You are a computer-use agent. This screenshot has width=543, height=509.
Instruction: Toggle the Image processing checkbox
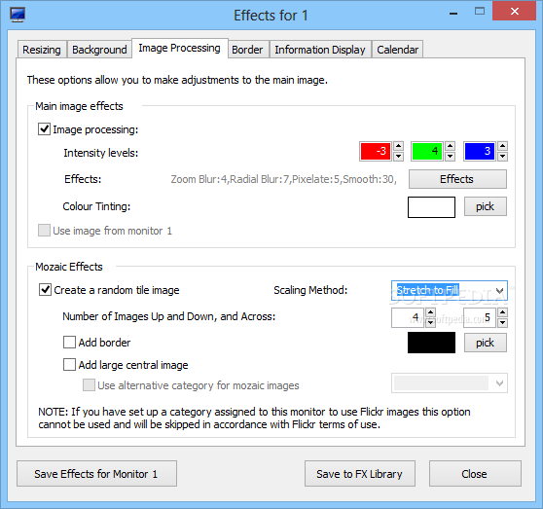click(44, 129)
